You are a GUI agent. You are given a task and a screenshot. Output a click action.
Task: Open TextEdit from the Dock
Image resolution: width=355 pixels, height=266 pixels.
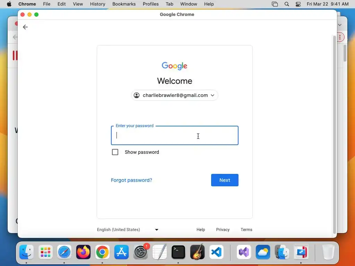tap(159, 252)
